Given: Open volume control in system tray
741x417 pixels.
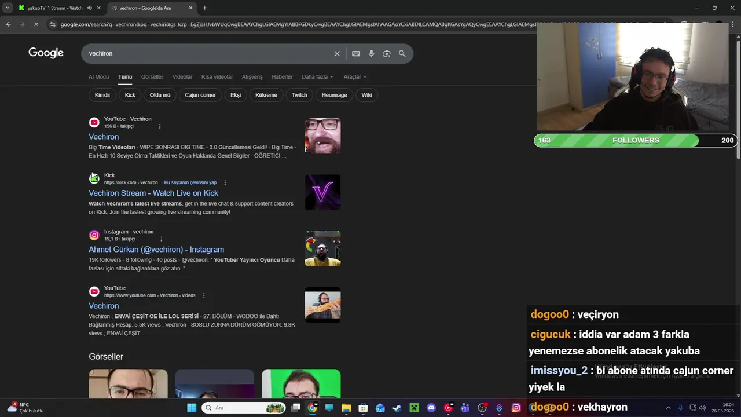Looking at the screenshot, I should 702,408.
